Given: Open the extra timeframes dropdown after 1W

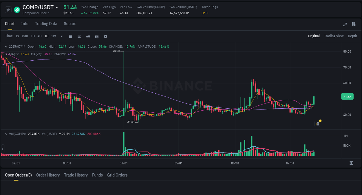Looking at the screenshot, I should 61,36.
